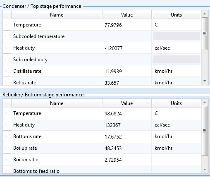Click the reboiler table scroll up arrow

tap(205, 102)
